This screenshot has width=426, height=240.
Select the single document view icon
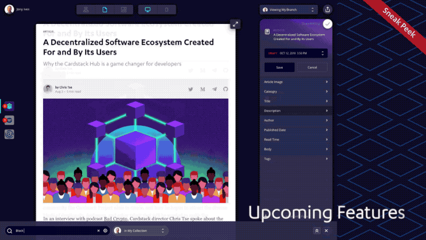(x=104, y=10)
